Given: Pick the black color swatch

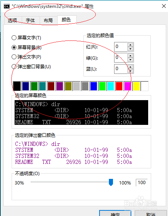Looking at the screenshot, I should pyautogui.click(x=17, y=86).
